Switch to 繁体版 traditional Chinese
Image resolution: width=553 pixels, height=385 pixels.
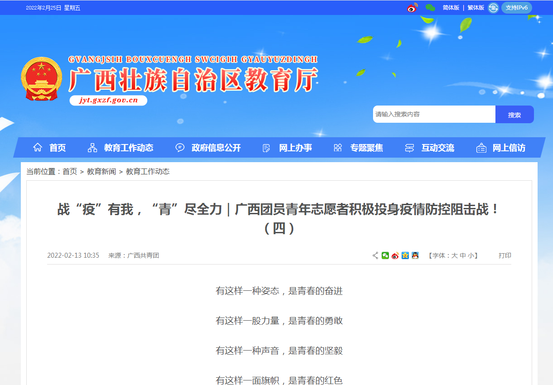pyautogui.click(x=475, y=8)
